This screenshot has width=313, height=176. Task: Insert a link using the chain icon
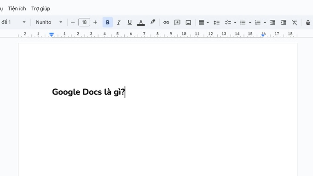click(166, 23)
